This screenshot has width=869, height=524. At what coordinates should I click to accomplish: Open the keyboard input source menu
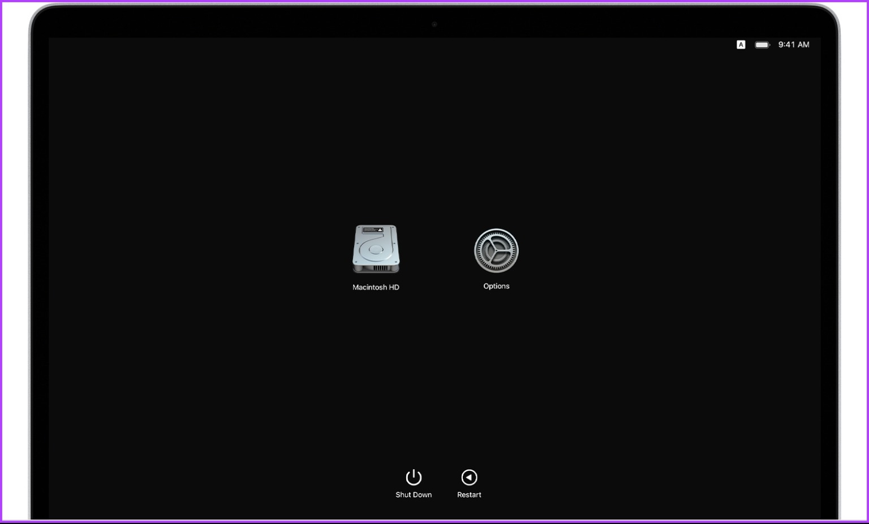click(741, 44)
